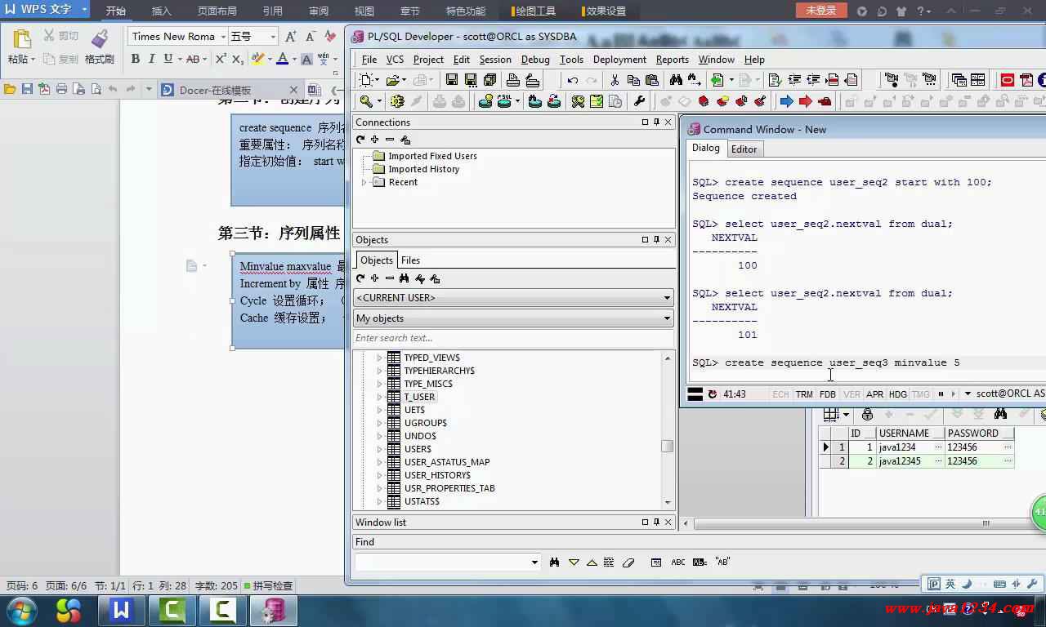Switch to the Editor tab
Image resolution: width=1046 pixels, height=627 pixels.
click(x=744, y=149)
